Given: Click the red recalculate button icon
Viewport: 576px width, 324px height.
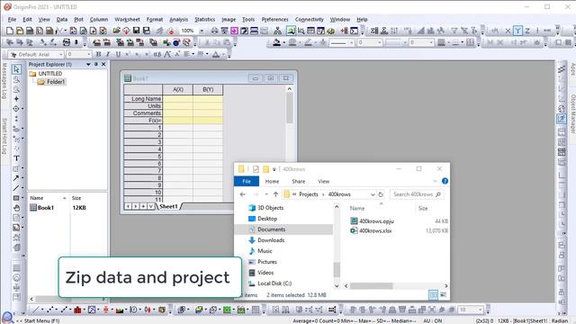Looking at the screenshot, I should 170,31.
